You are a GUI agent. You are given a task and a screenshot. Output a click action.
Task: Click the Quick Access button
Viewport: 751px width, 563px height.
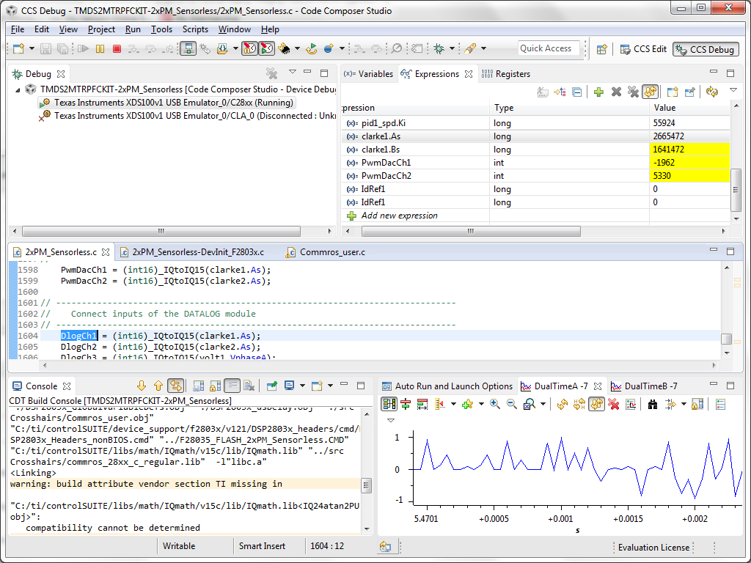tap(548, 48)
